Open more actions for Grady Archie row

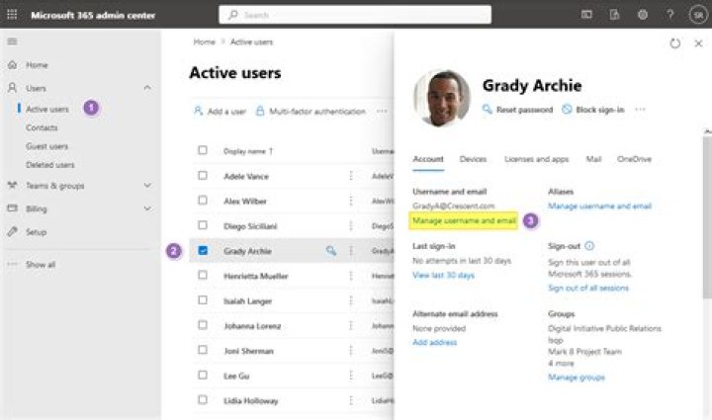tap(351, 250)
